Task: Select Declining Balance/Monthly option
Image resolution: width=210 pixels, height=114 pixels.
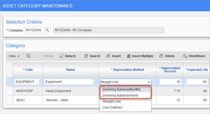Action: (x=126, y=89)
